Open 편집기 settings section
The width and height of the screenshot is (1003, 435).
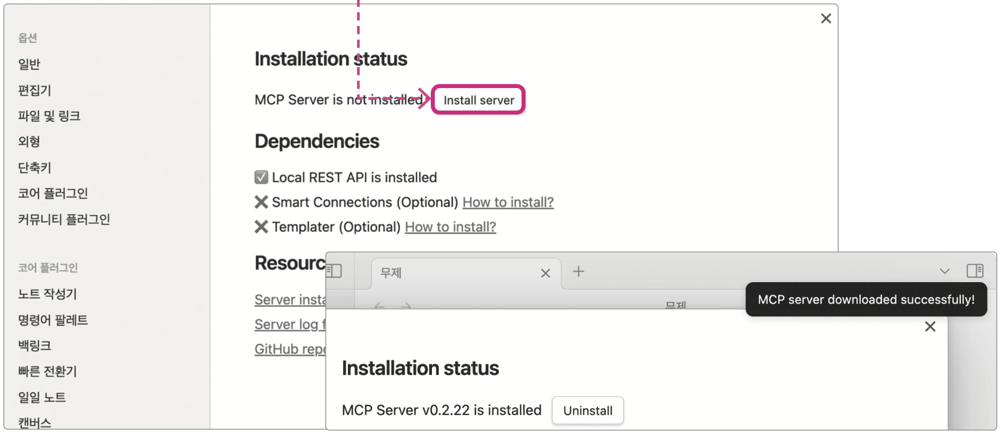click(x=35, y=90)
